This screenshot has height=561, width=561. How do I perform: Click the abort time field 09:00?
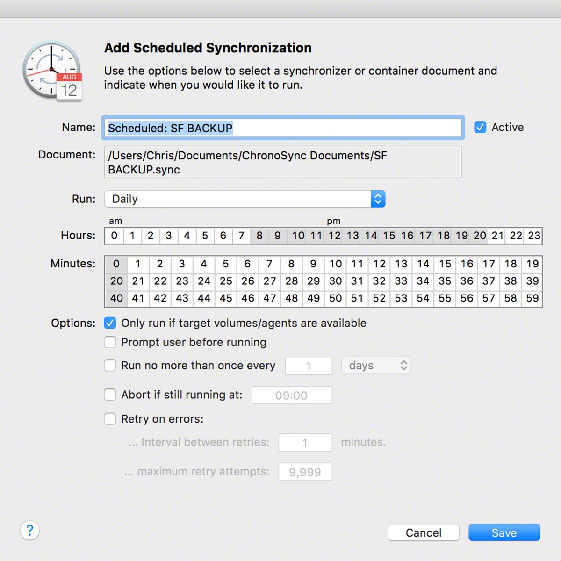[x=292, y=395]
